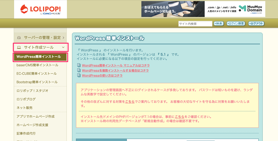The image size is (278, 141).
Task: Click こちら link about PHPバージョン7.1
Action: point(180,117)
